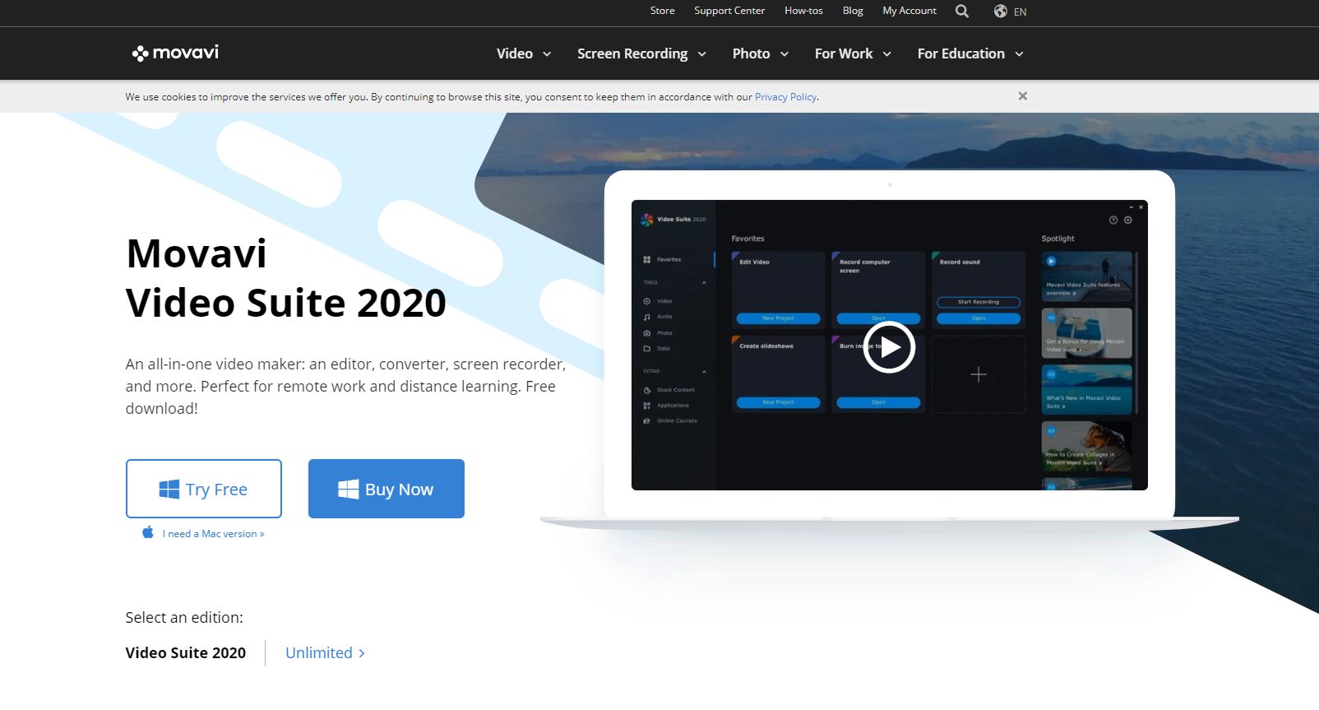Open the Screen Recording menu
The height and width of the screenshot is (710, 1319).
pos(632,53)
